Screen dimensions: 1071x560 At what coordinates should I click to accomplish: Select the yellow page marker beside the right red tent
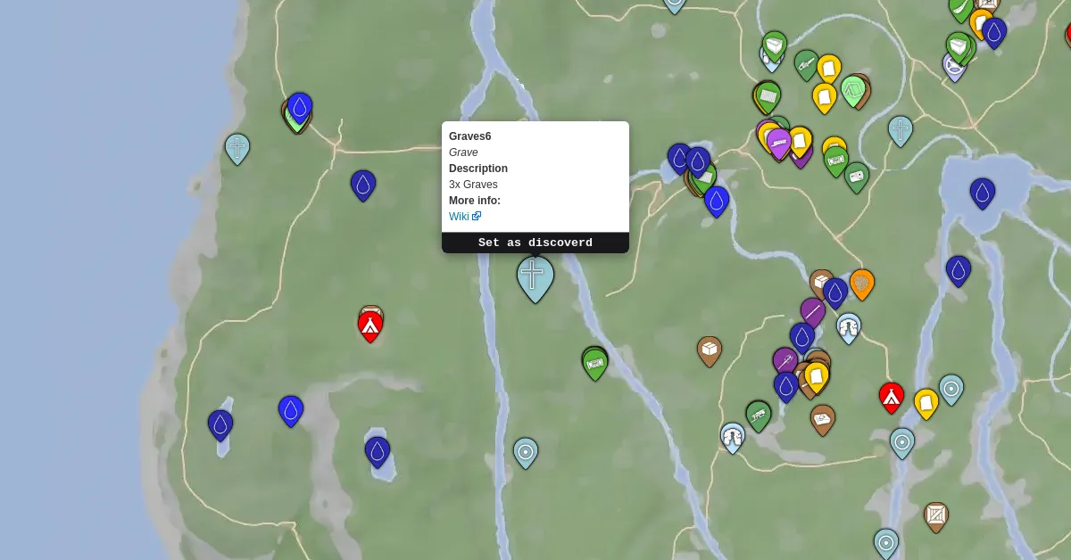tap(926, 405)
